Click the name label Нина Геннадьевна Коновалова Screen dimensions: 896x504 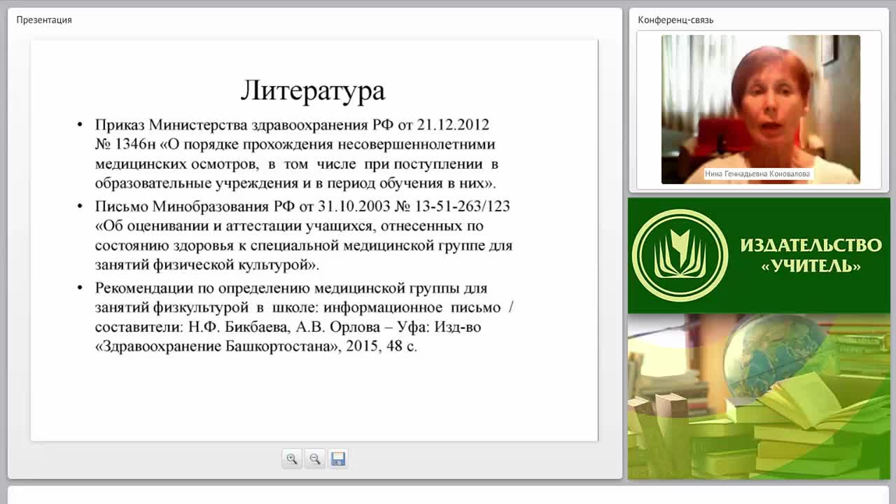[758, 174]
